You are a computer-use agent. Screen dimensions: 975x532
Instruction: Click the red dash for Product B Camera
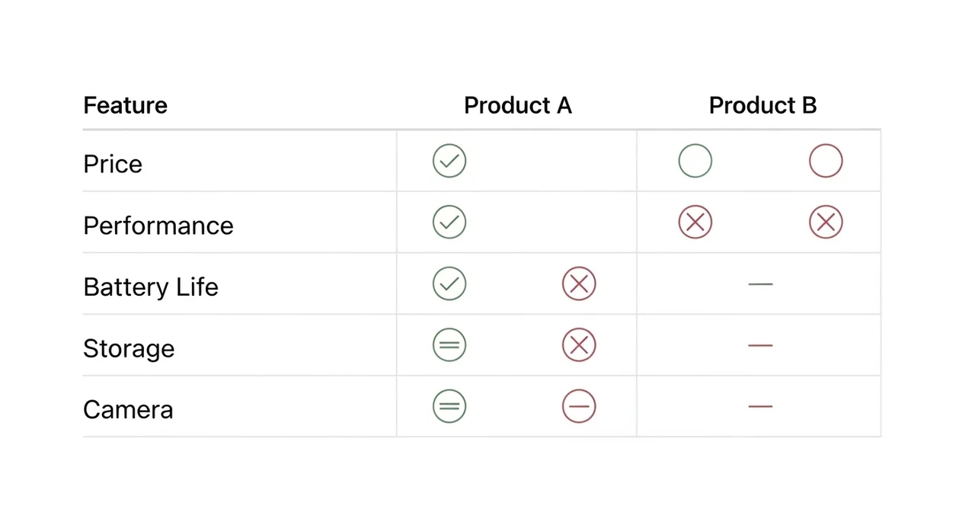pyautogui.click(x=760, y=406)
